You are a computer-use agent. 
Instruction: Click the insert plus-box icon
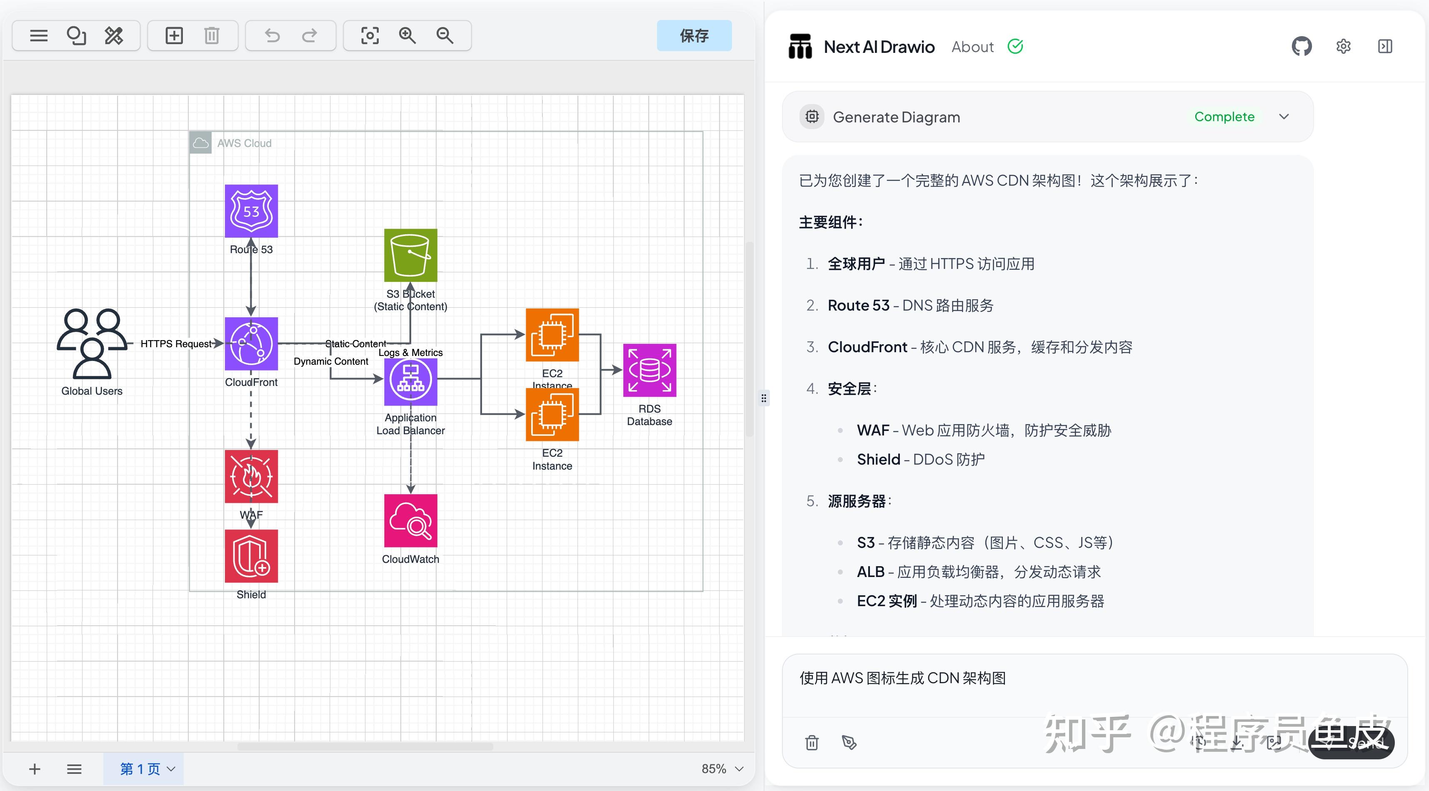(x=174, y=36)
